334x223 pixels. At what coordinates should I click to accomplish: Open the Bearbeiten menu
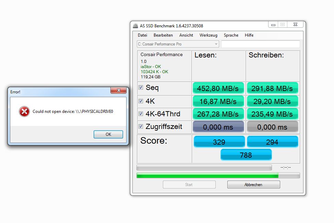click(x=163, y=35)
